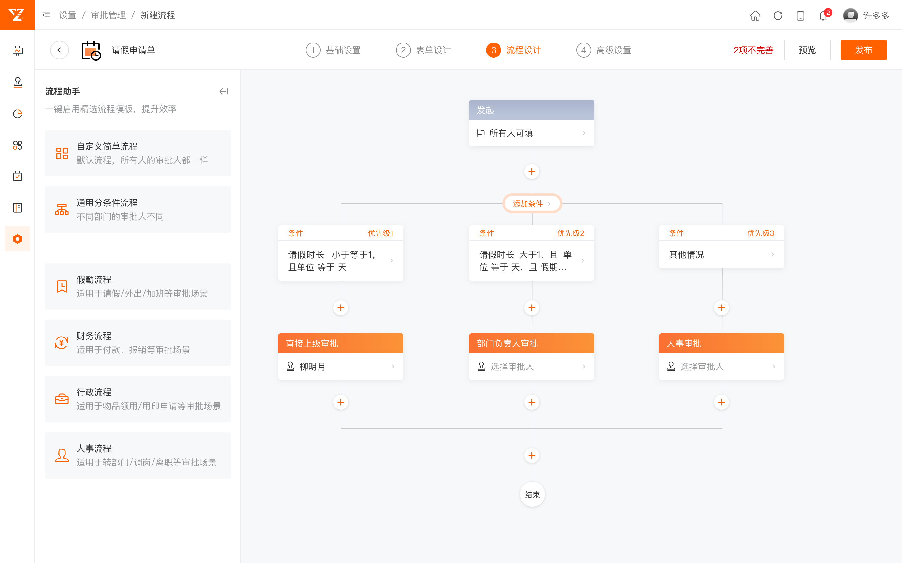This screenshot has height=563, width=902.
Task: Click the back arrow beside 请假申请单
Action: [59, 50]
